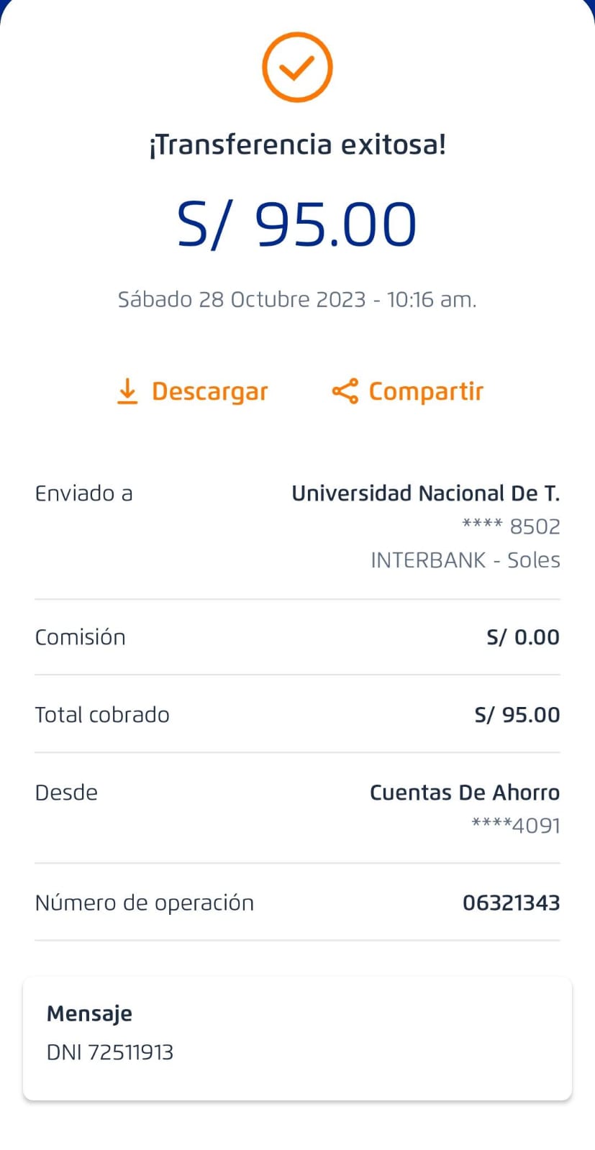
Task: Click the Comisión label
Action: pos(80,637)
